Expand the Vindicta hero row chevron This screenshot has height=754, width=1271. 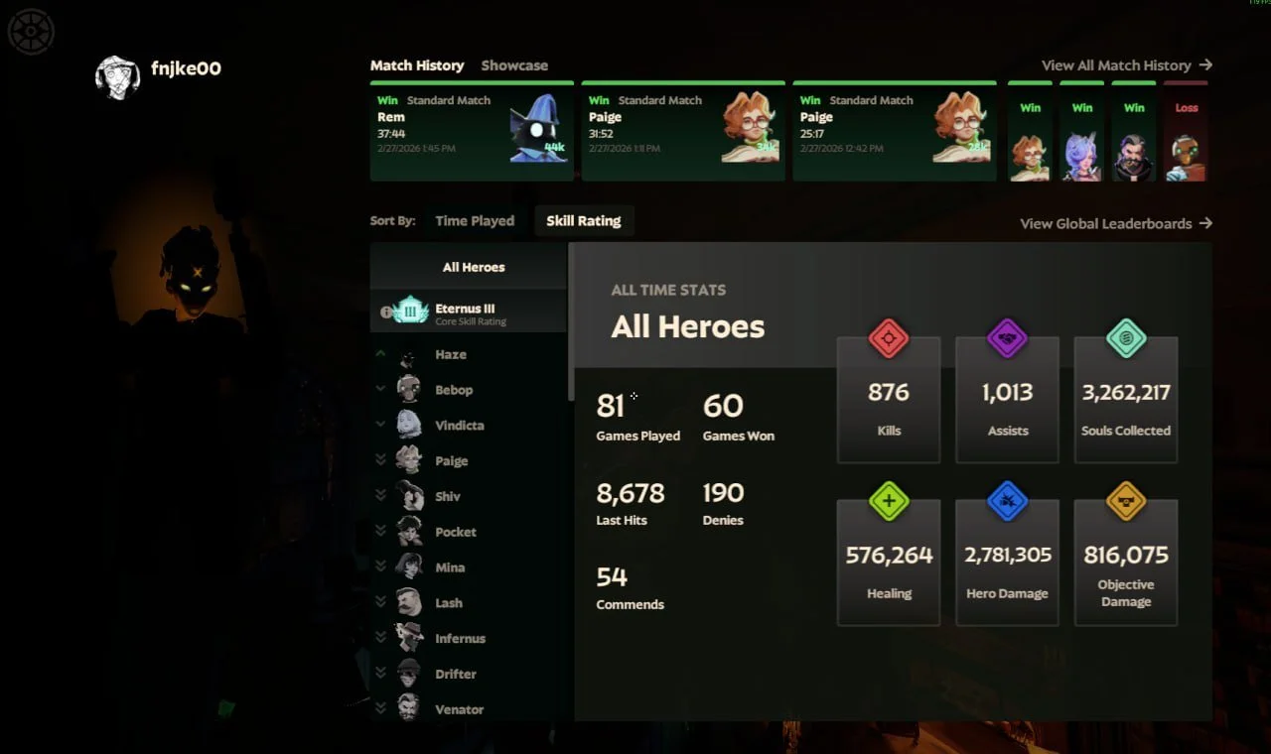pos(380,425)
